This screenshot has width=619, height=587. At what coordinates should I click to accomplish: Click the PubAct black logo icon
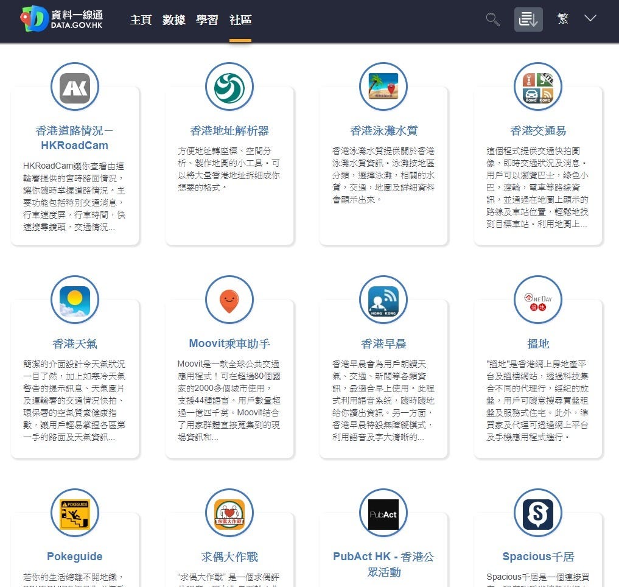pyautogui.click(x=383, y=513)
